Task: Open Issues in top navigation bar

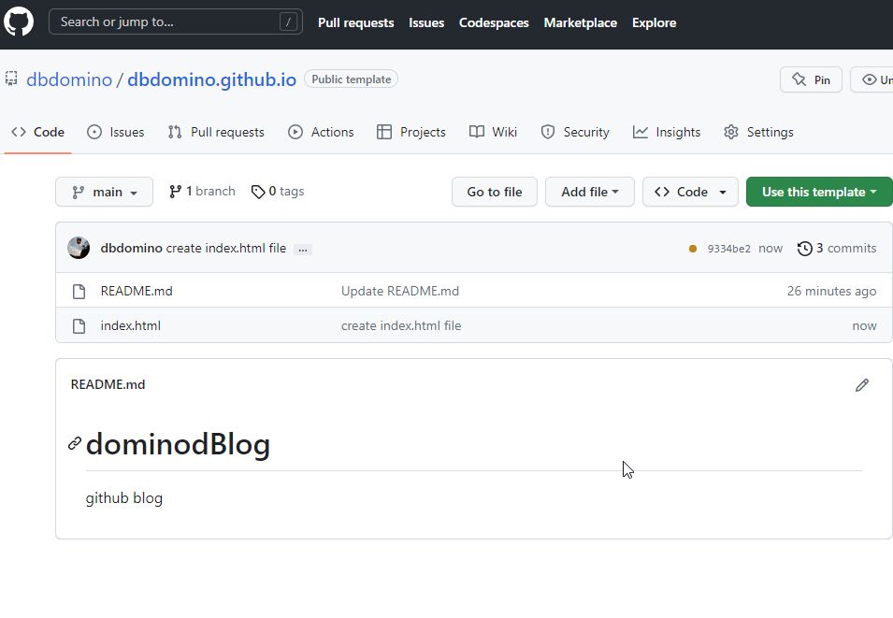Action: click(x=426, y=22)
